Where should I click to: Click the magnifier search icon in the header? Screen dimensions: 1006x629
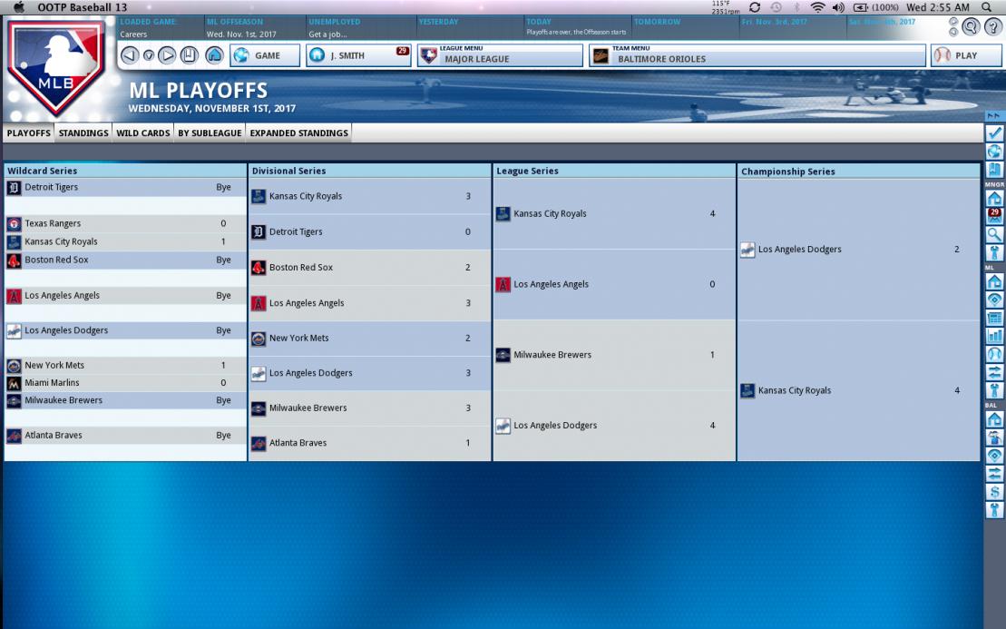[971, 26]
